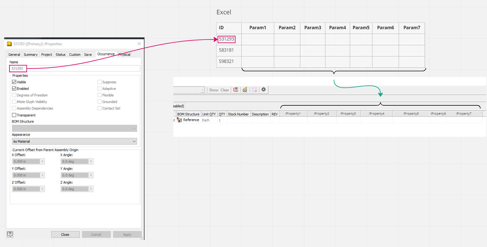
Task: Tick the Transparent checkbox
Action: click(14, 115)
